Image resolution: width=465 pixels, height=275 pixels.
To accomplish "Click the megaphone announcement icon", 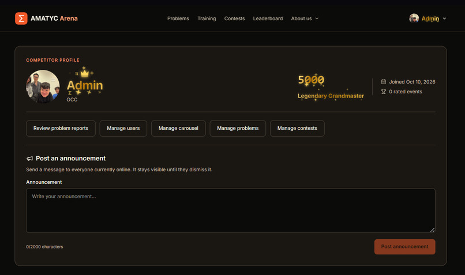I will [x=29, y=159].
